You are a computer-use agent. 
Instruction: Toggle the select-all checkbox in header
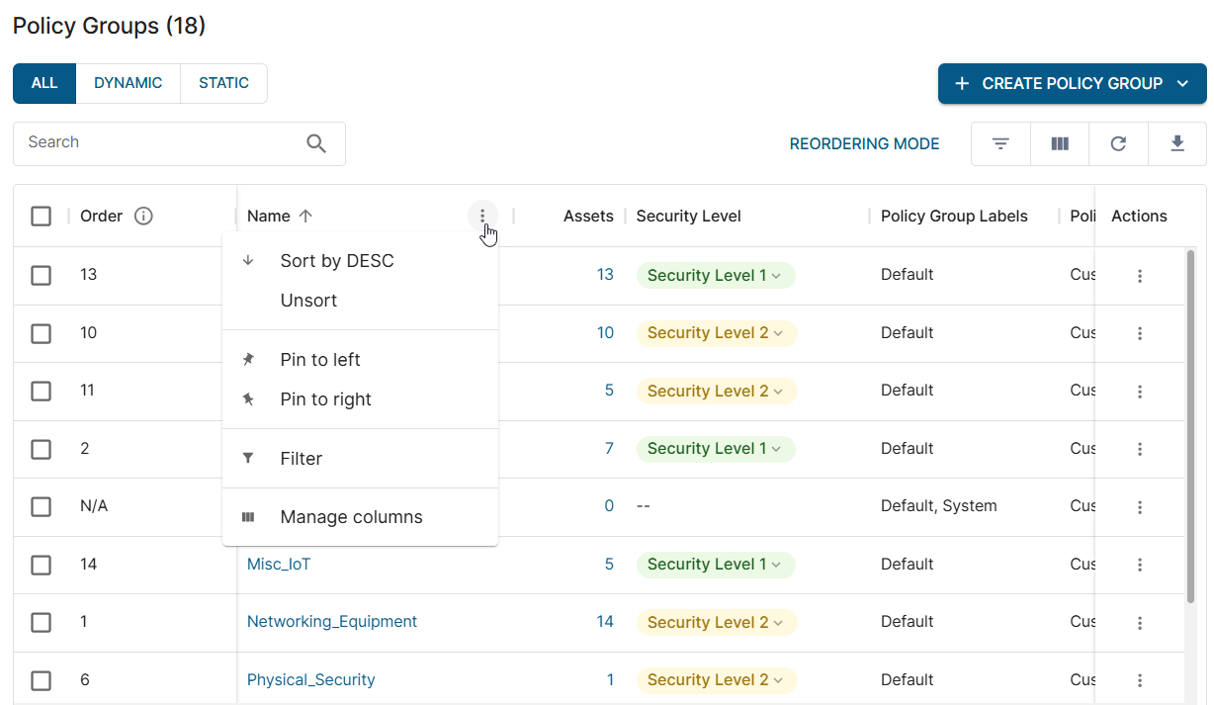[41, 217]
